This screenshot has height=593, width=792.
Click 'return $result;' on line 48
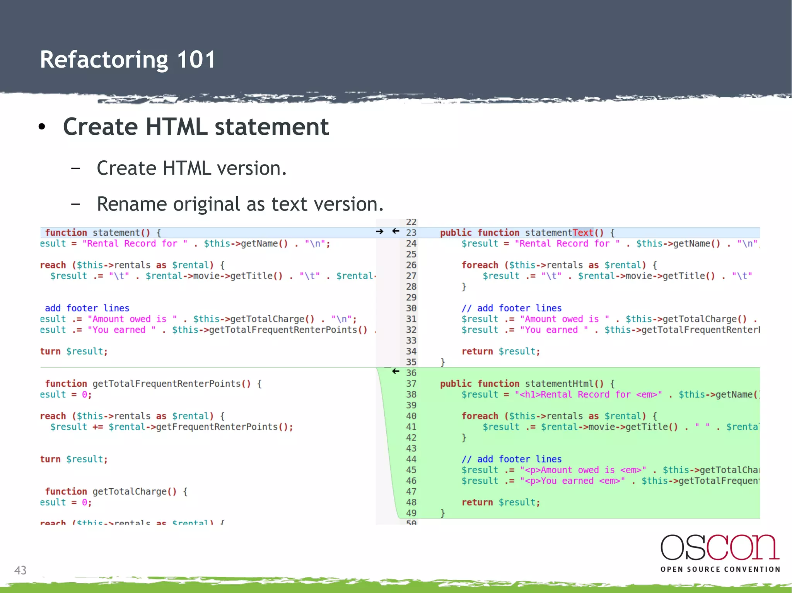pyautogui.click(x=501, y=503)
